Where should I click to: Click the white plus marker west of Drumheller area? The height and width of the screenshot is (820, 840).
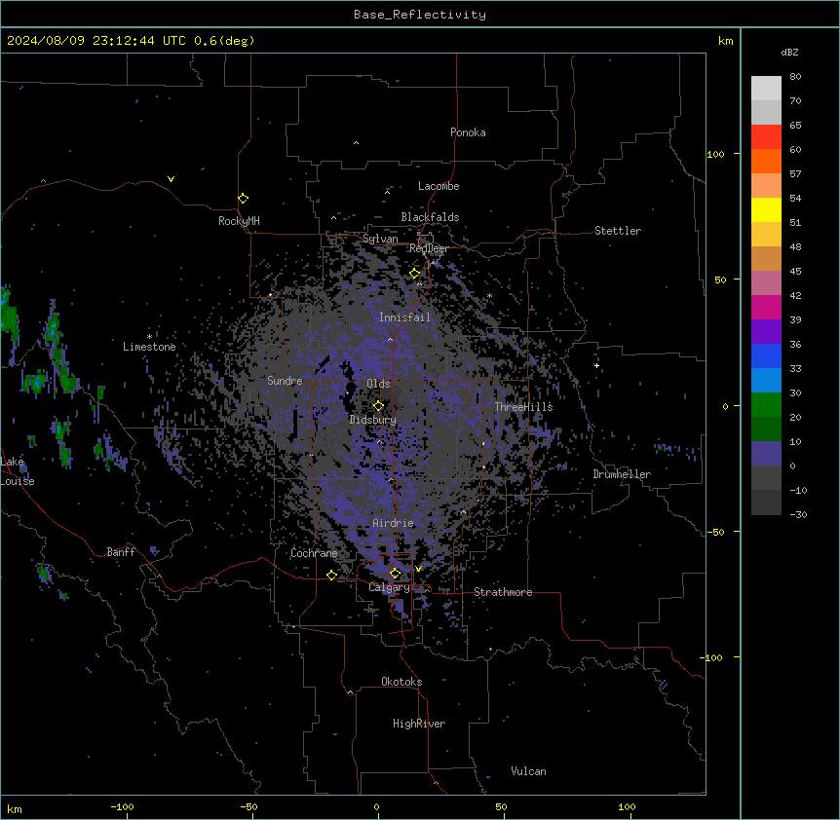596,365
